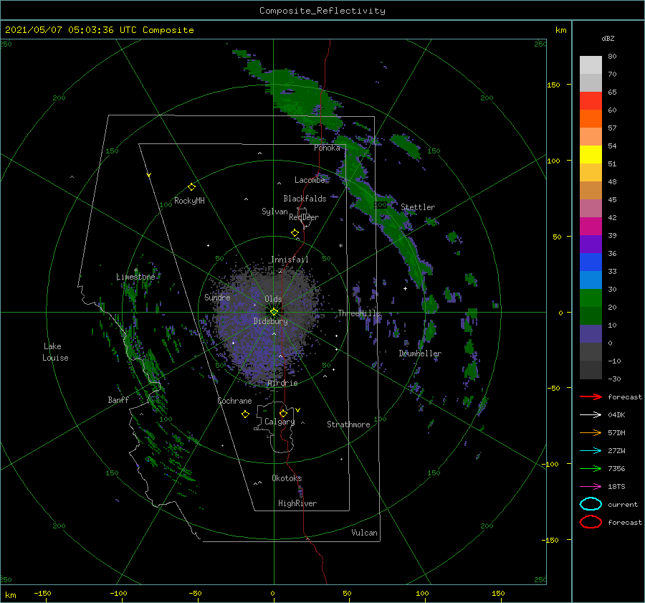Image resolution: width=645 pixels, height=603 pixels.
Task: Select the orange 57DM arrow icon
Action: coord(591,432)
